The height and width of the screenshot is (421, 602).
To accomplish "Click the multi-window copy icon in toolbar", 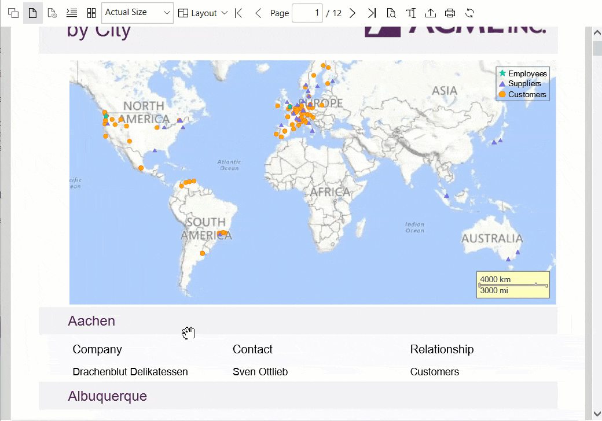I will [x=13, y=13].
